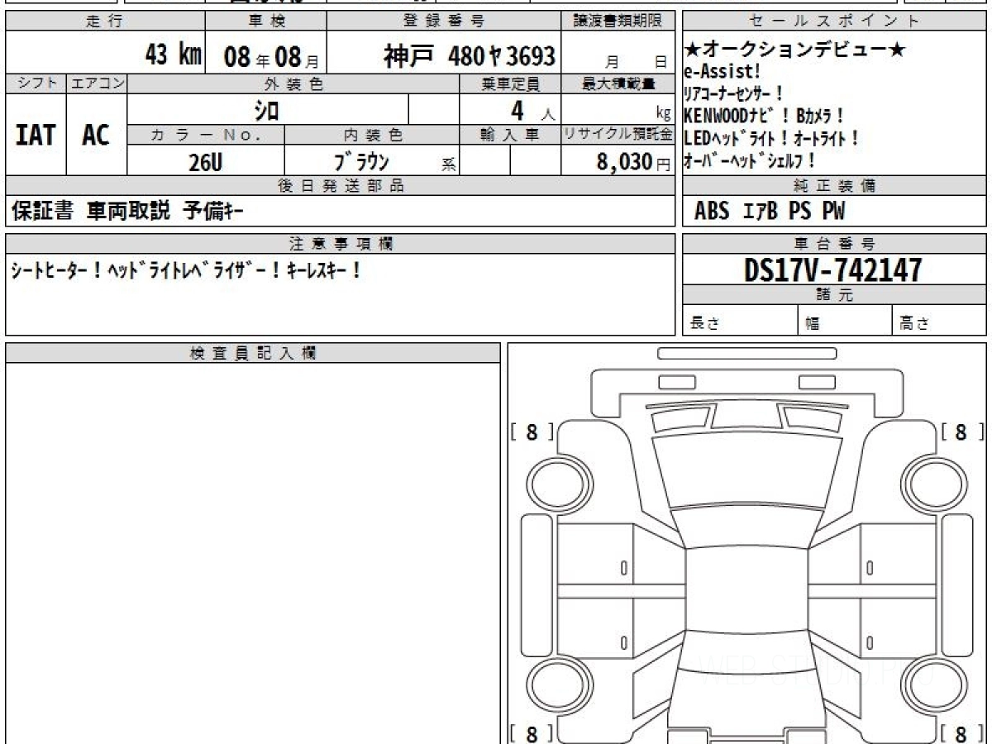Select the エアコン header cell
The height and width of the screenshot is (744, 992).
(97, 83)
